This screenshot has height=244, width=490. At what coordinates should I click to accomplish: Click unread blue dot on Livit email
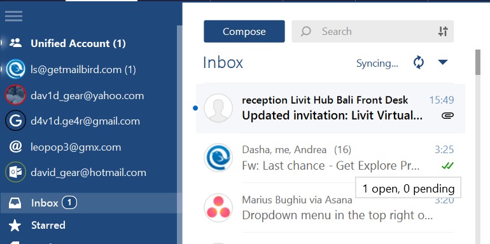coord(195,108)
